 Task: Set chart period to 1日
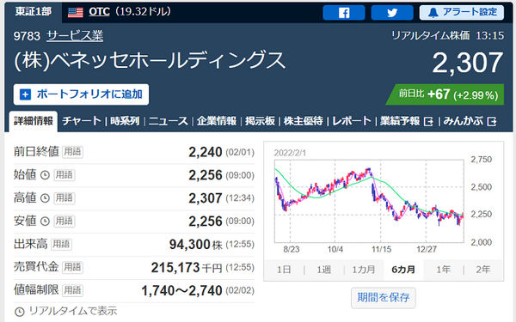pyautogui.click(x=284, y=270)
